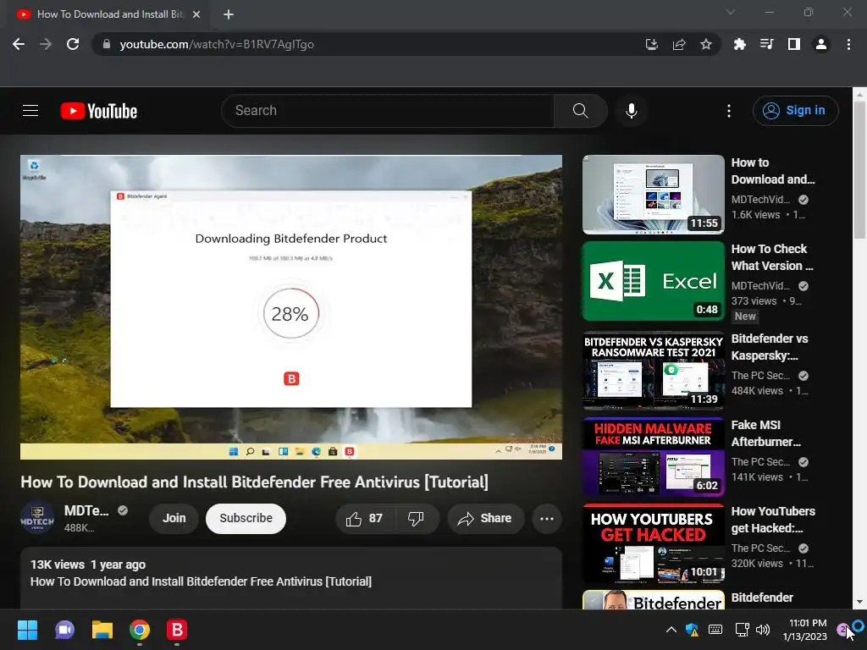
Task: Click the page vertical scrollbar
Action: 859,170
